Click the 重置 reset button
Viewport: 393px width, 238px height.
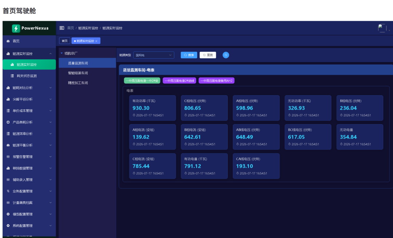[208, 55]
